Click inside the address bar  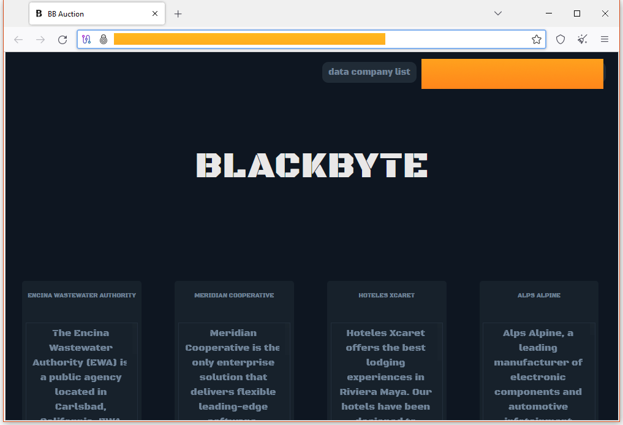coord(306,39)
